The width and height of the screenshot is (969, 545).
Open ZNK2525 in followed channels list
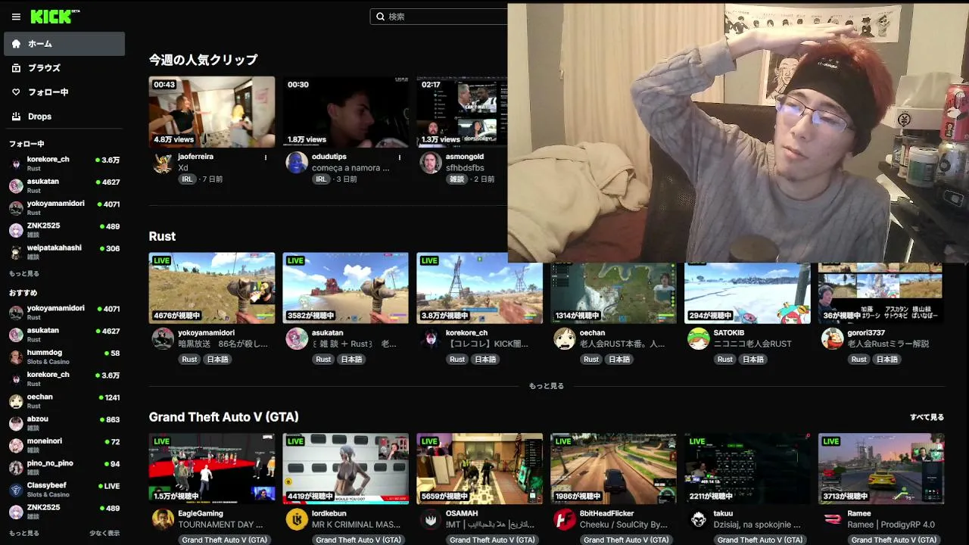[64, 229]
